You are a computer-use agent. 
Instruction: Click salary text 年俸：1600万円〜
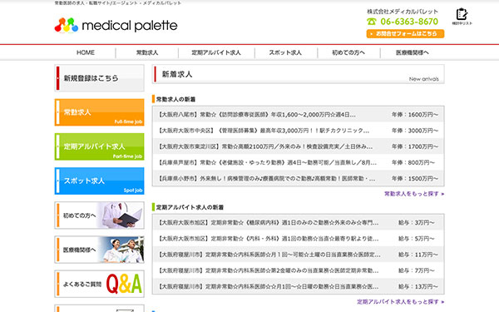point(415,115)
